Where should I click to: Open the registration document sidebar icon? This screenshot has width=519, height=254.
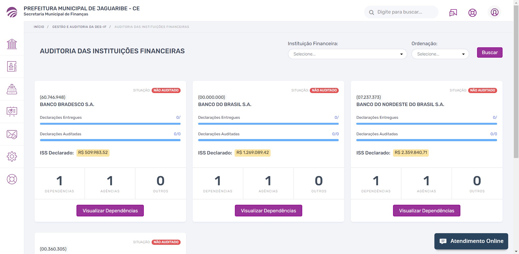point(12,66)
